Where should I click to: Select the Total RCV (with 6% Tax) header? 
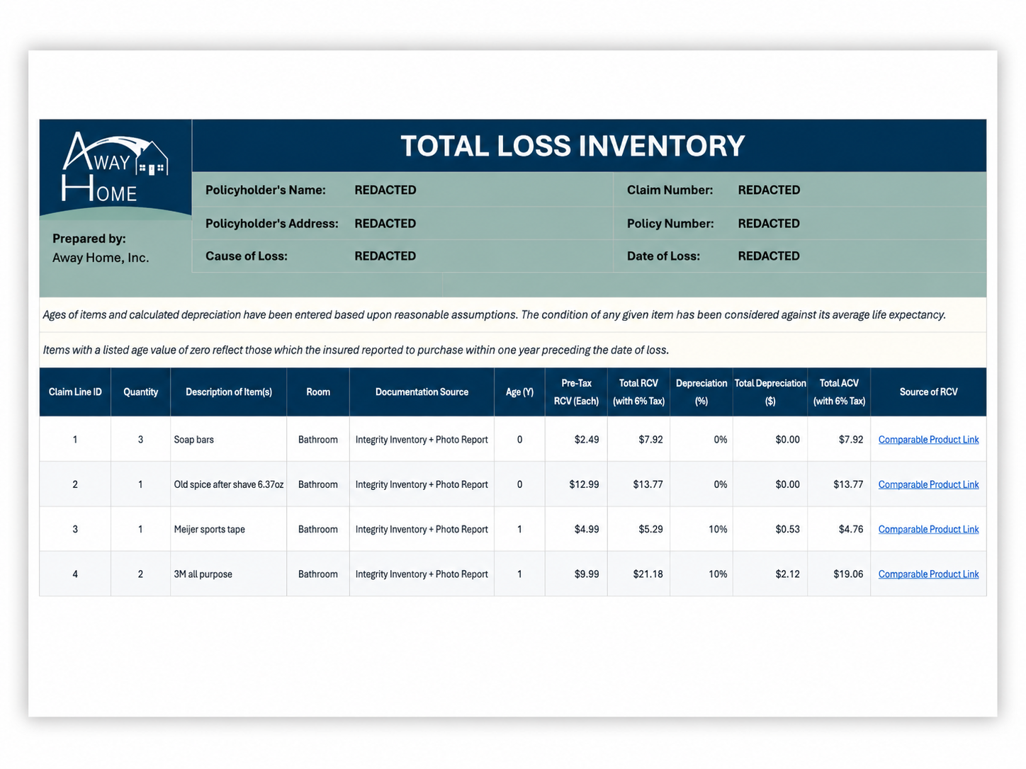(x=638, y=392)
